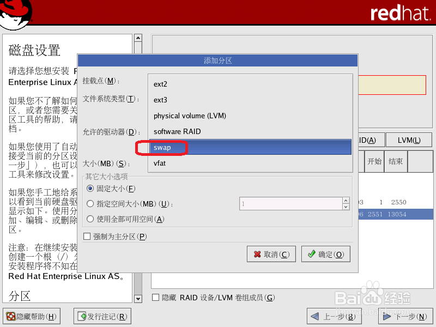Click the redhat wordmark logo
The width and height of the screenshot is (436, 327).
(401, 13)
